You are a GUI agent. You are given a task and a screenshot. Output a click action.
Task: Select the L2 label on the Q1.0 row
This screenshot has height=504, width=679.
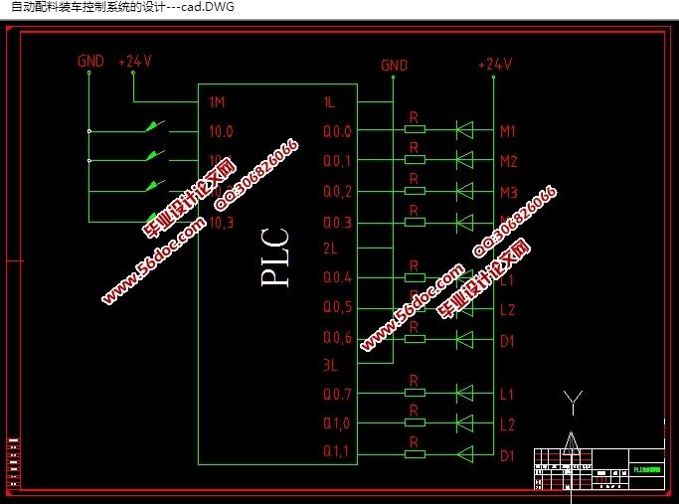coord(508,424)
